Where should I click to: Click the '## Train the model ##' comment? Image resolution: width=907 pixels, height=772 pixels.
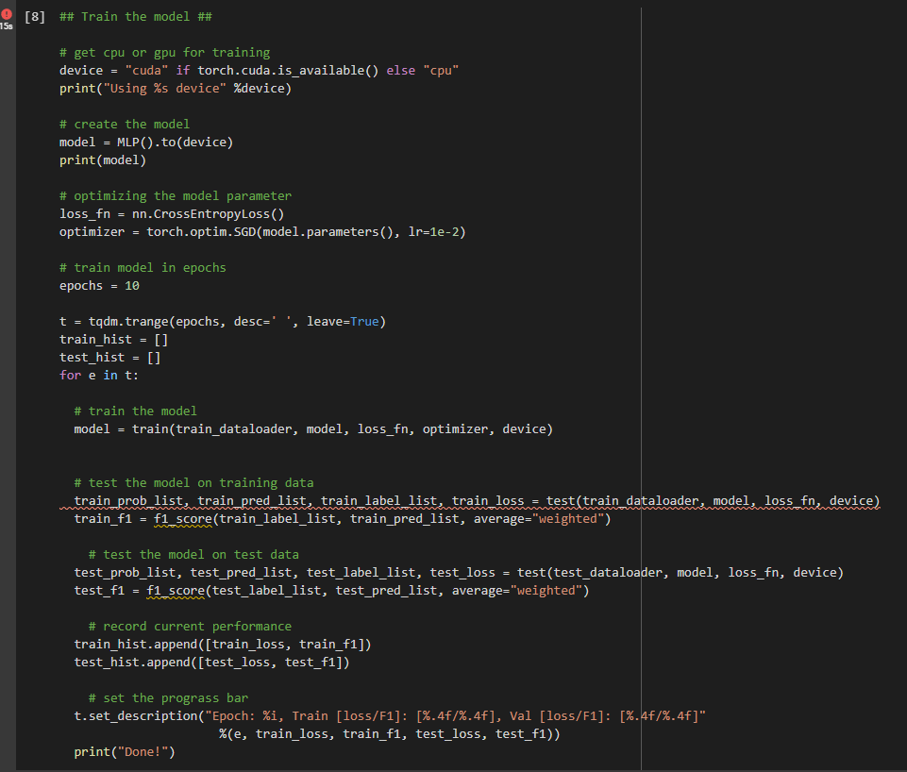point(135,17)
